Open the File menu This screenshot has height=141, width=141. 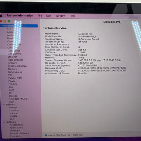click(40, 16)
